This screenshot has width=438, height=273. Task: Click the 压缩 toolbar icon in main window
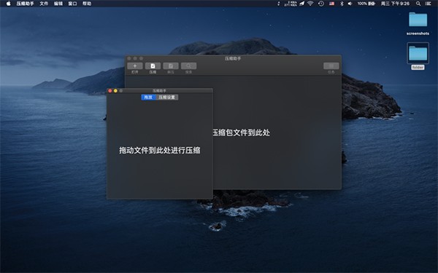(153, 66)
